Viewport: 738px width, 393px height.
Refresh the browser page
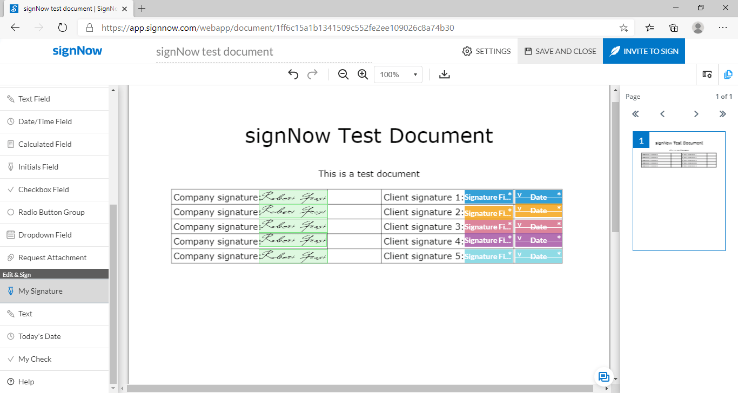62,28
